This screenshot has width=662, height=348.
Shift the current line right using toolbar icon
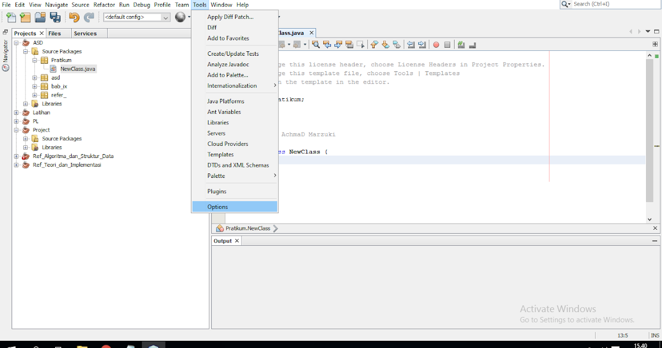click(421, 44)
